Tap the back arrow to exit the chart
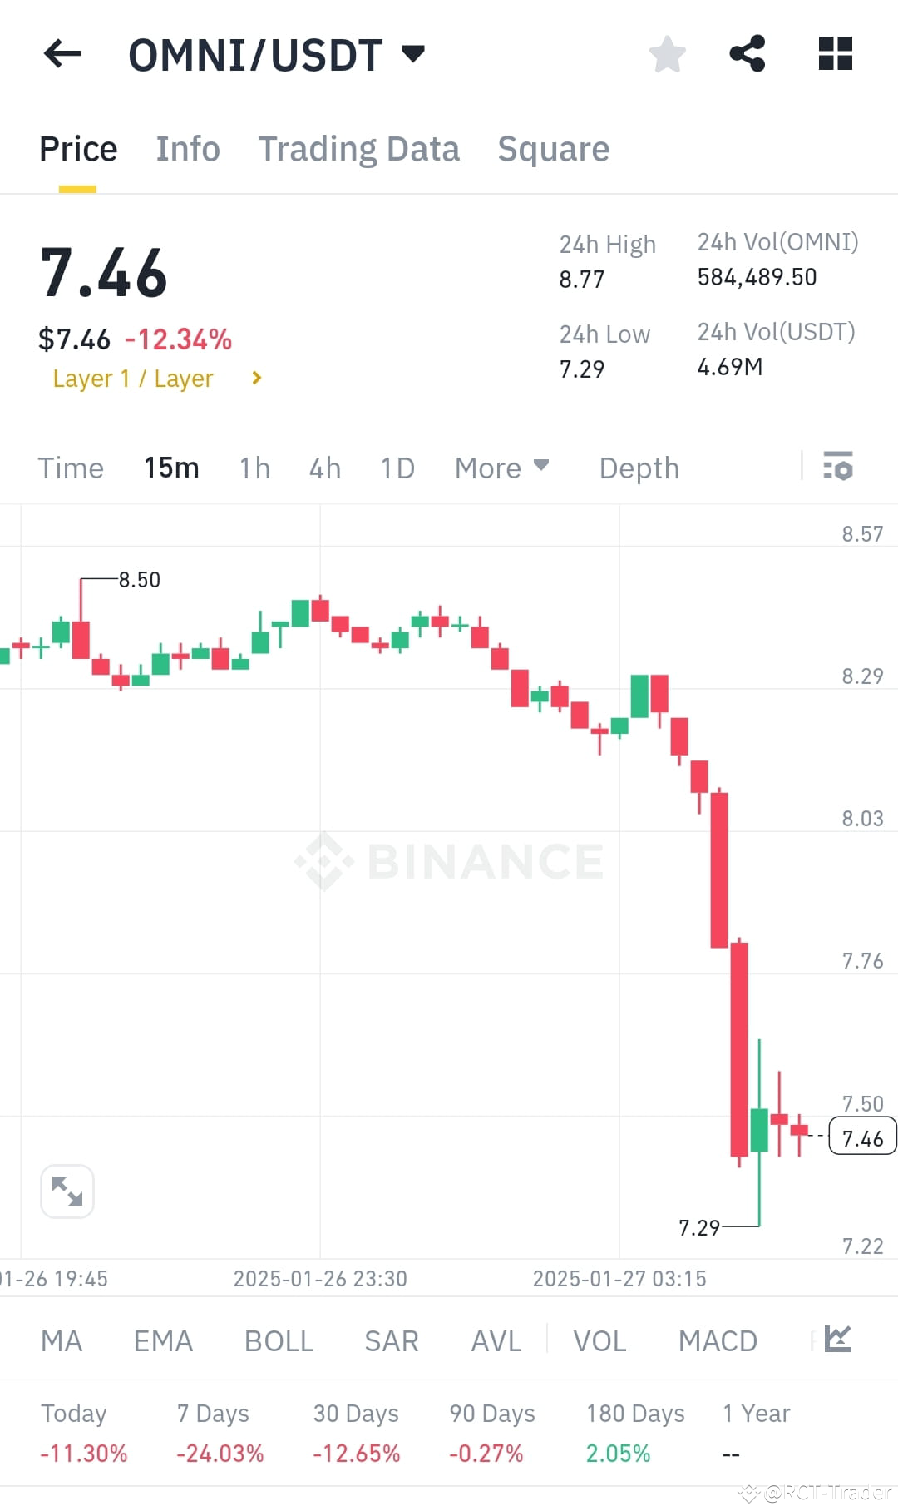This screenshot has height=1511, width=898. pyautogui.click(x=62, y=53)
